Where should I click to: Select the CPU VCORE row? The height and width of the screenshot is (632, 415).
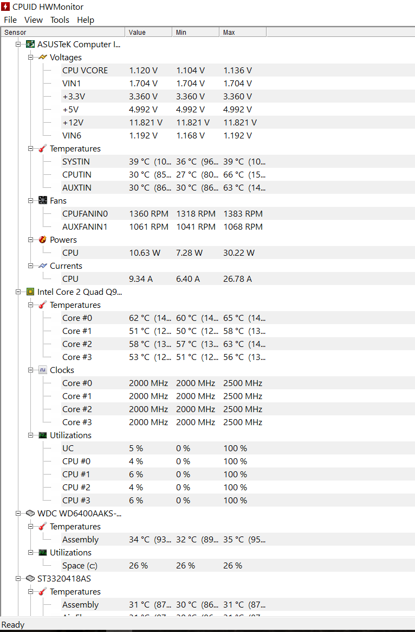[x=238, y=70]
